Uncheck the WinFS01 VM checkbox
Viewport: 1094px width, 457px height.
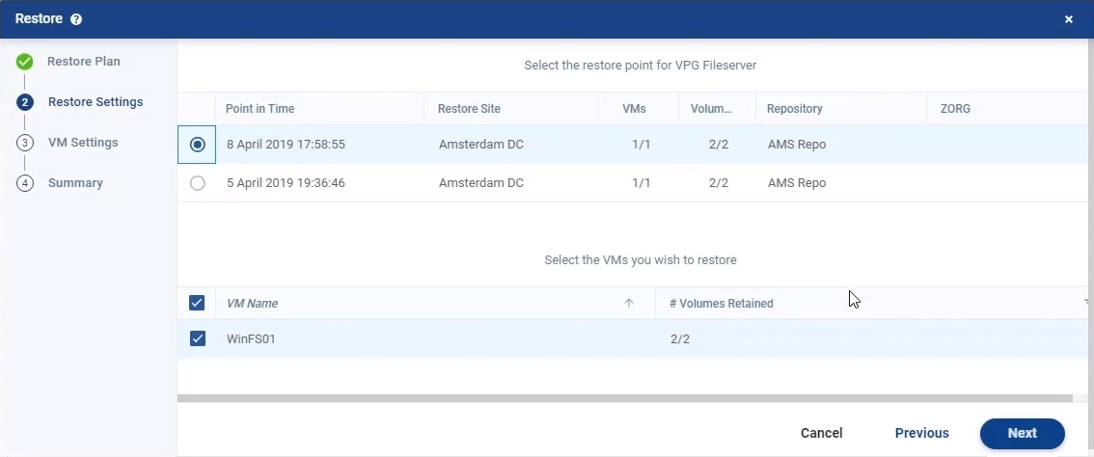tap(198, 338)
